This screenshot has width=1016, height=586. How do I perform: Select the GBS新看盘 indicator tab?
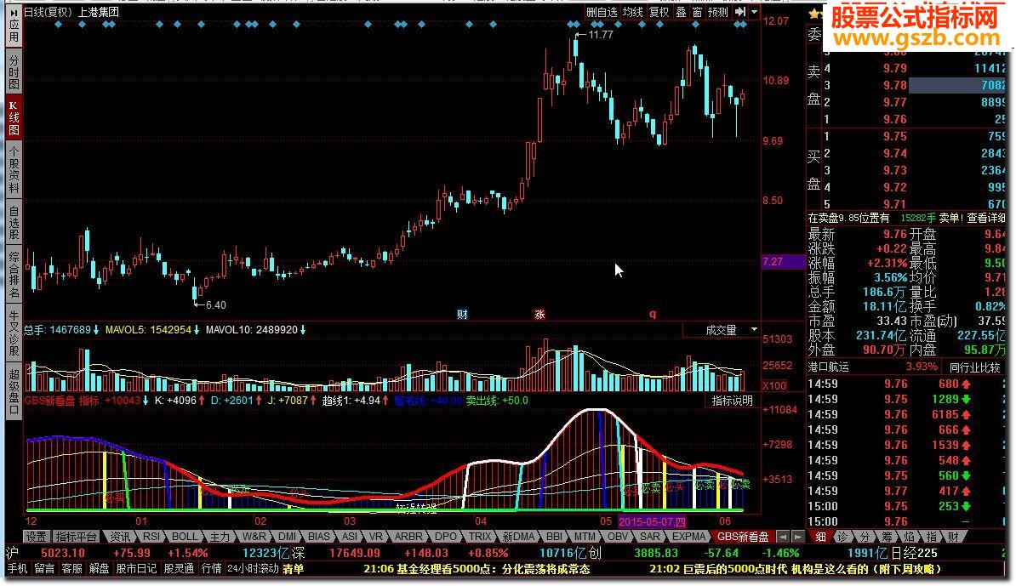click(x=743, y=537)
